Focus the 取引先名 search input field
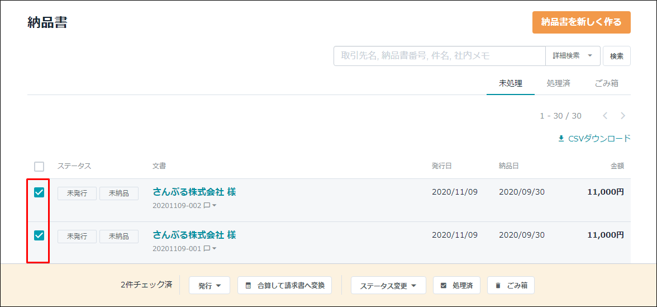The width and height of the screenshot is (657, 307). pyautogui.click(x=440, y=56)
